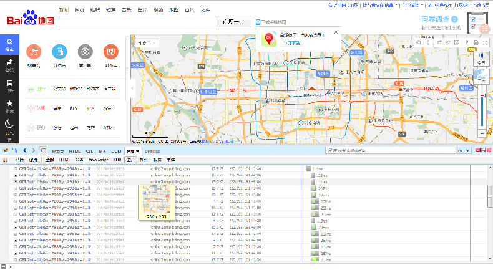Screen dimensions: 493x270
Task: Select the distance ruler measuring tool
Action: [448, 42]
